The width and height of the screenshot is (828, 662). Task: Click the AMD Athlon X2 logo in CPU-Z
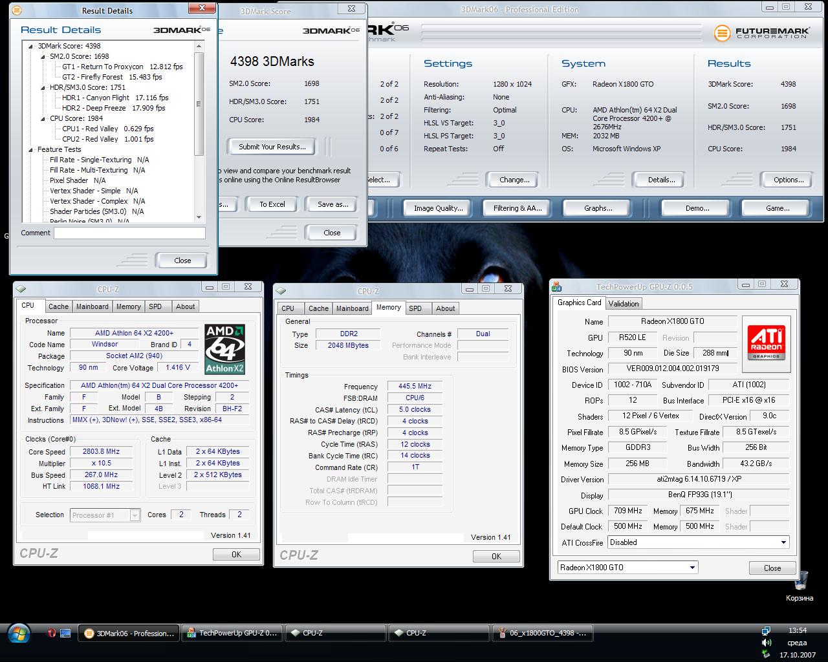click(x=224, y=350)
